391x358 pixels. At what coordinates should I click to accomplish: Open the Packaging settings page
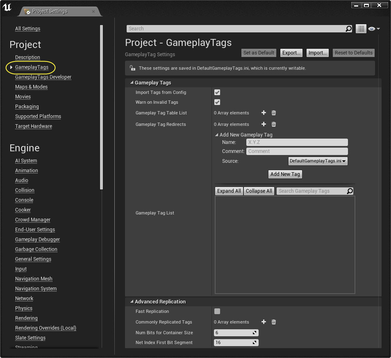coord(27,107)
